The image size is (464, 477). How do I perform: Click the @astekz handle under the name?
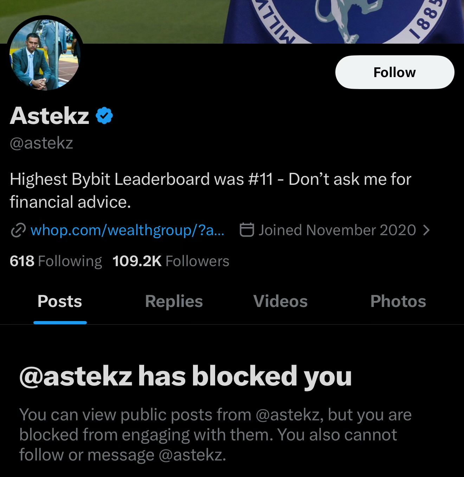point(41,143)
